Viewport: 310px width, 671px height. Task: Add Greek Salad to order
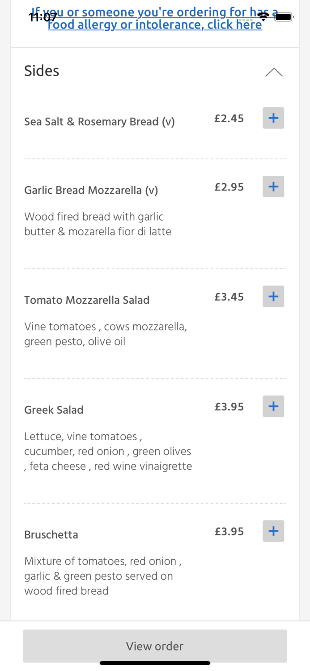pyautogui.click(x=273, y=406)
